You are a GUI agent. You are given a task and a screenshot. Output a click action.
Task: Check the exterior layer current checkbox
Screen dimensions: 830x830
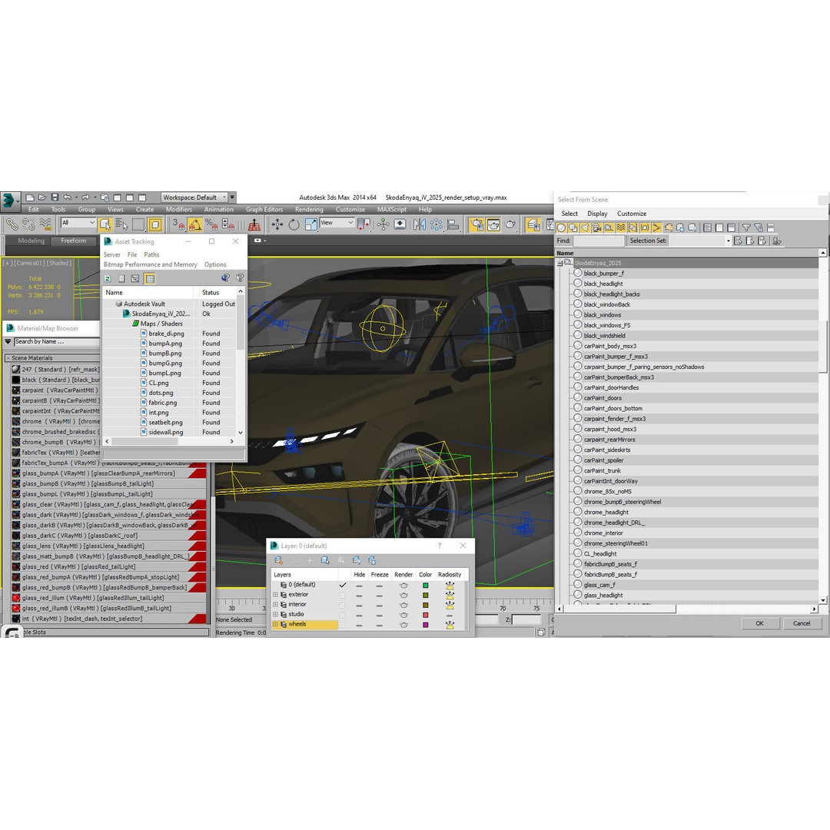342,595
